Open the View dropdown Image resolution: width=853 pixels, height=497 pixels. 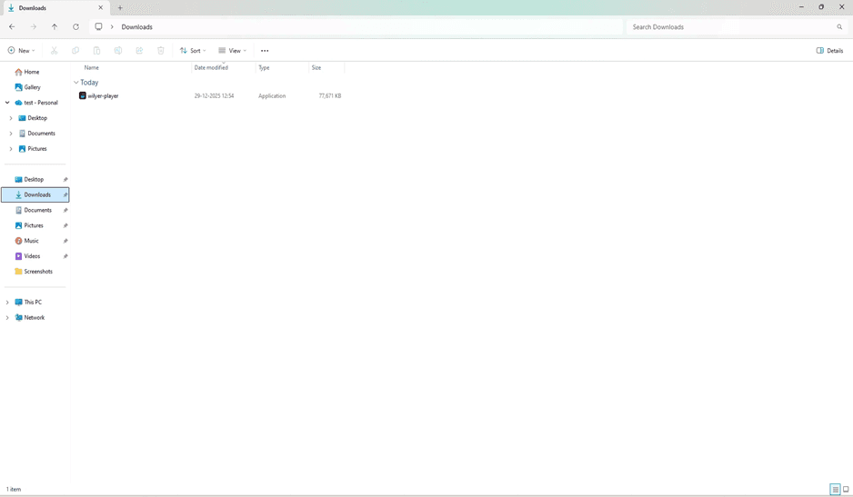tap(232, 51)
